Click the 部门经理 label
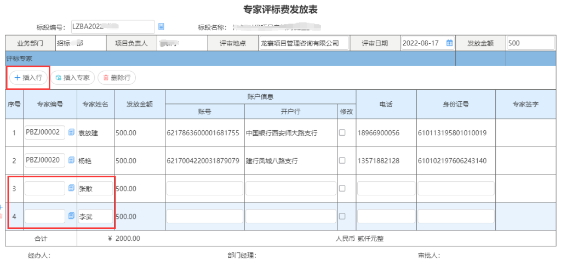561x266 pixels. pos(242,256)
